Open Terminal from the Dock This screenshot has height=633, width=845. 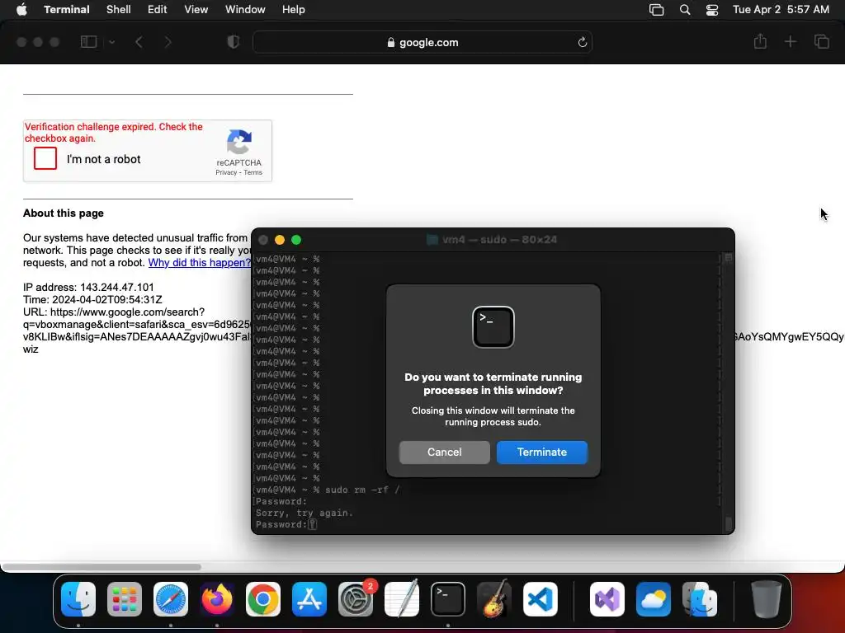(448, 599)
